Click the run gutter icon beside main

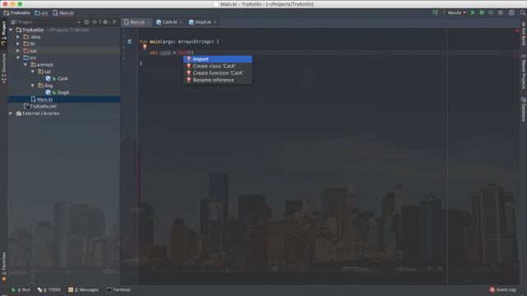pyautogui.click(x=130, y=42)
